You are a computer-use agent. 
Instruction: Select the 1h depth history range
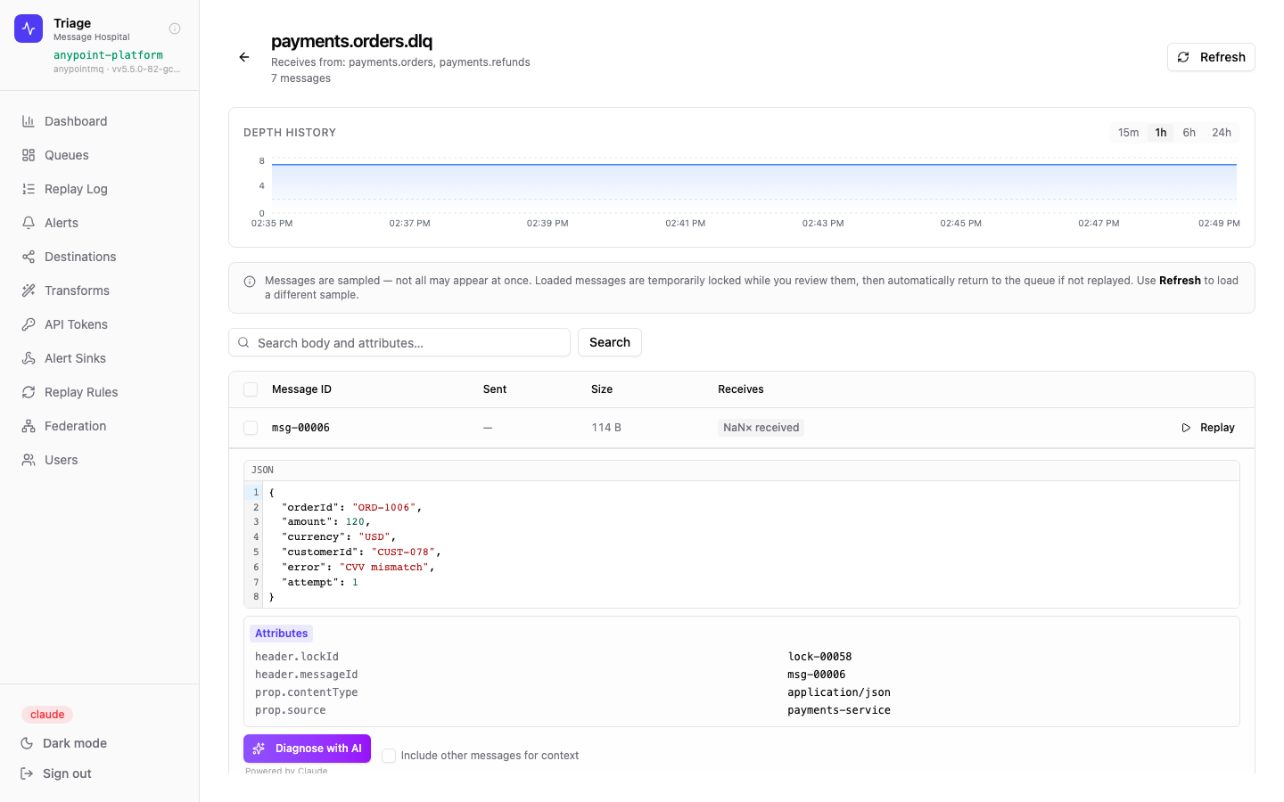[1161, 133]
